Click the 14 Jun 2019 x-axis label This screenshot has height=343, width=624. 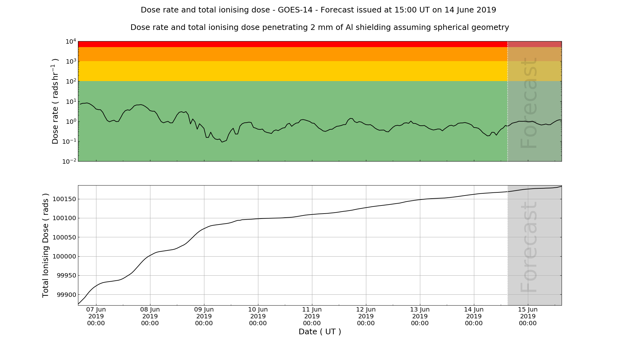(x=474, y=316)
